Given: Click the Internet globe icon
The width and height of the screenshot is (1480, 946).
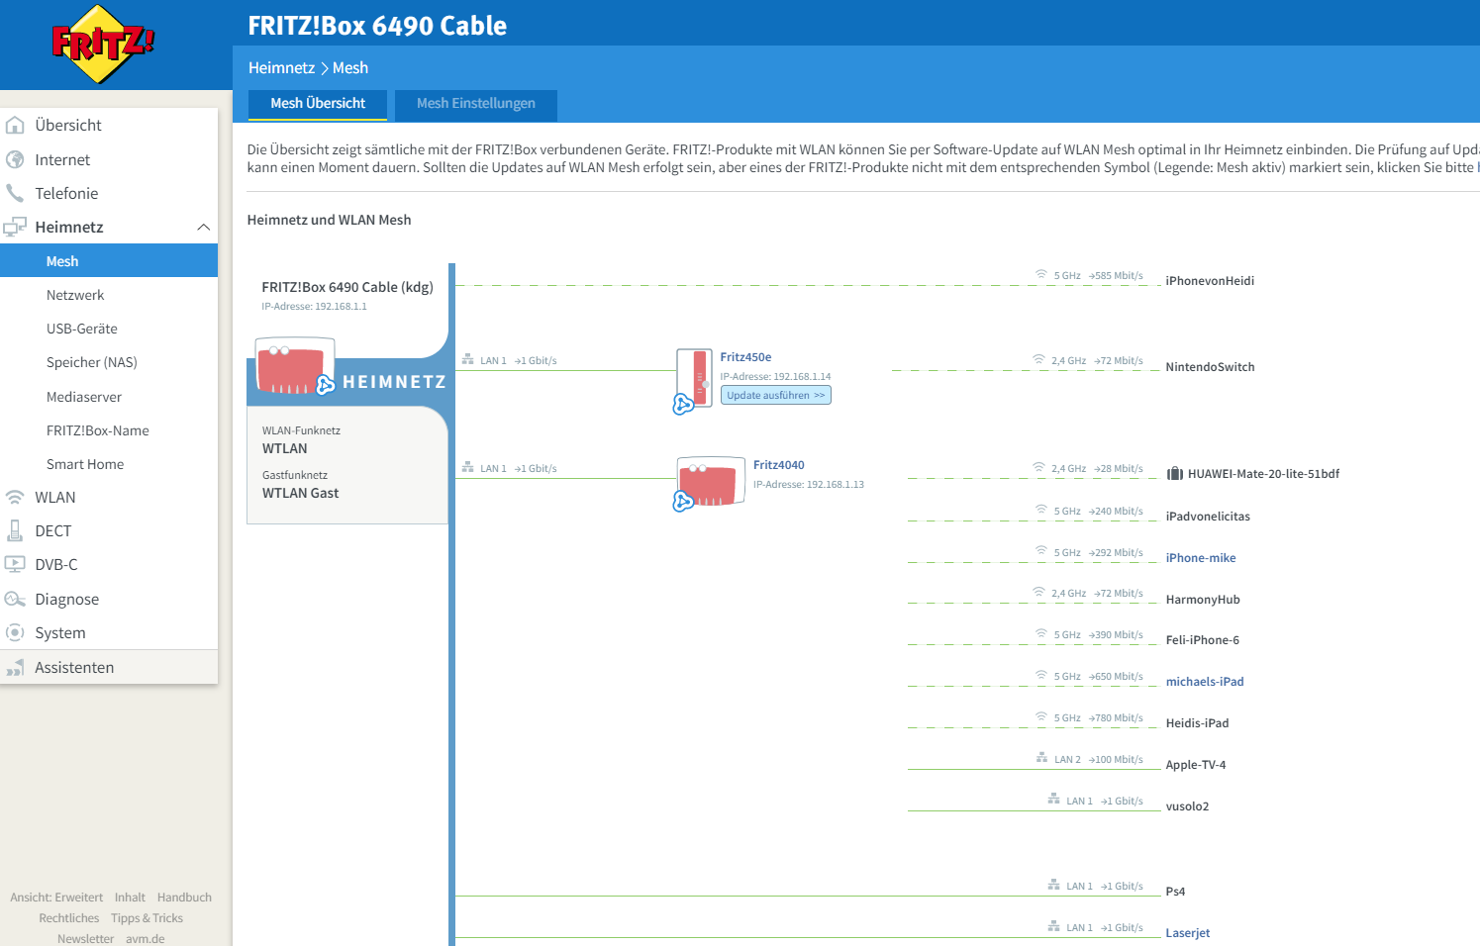Looking at the screenshot, I should click(x=15, y=160).
